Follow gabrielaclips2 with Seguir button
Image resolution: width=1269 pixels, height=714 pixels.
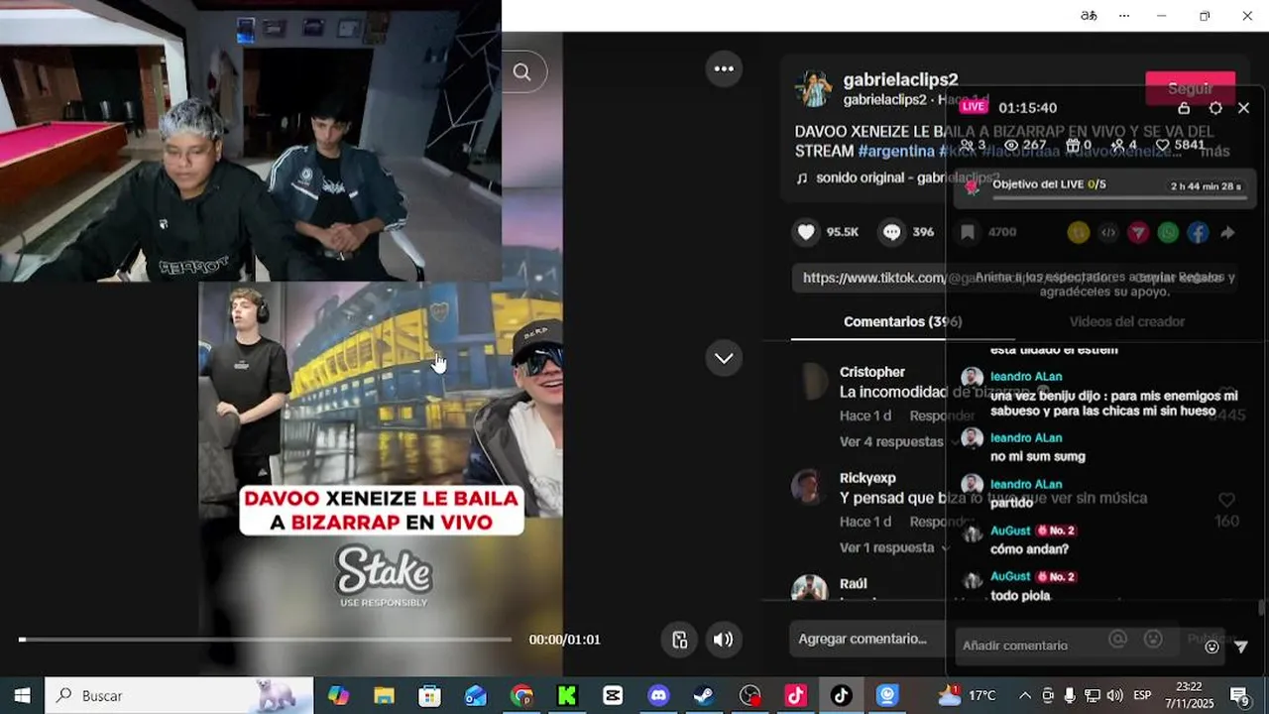pos(1190,88)
